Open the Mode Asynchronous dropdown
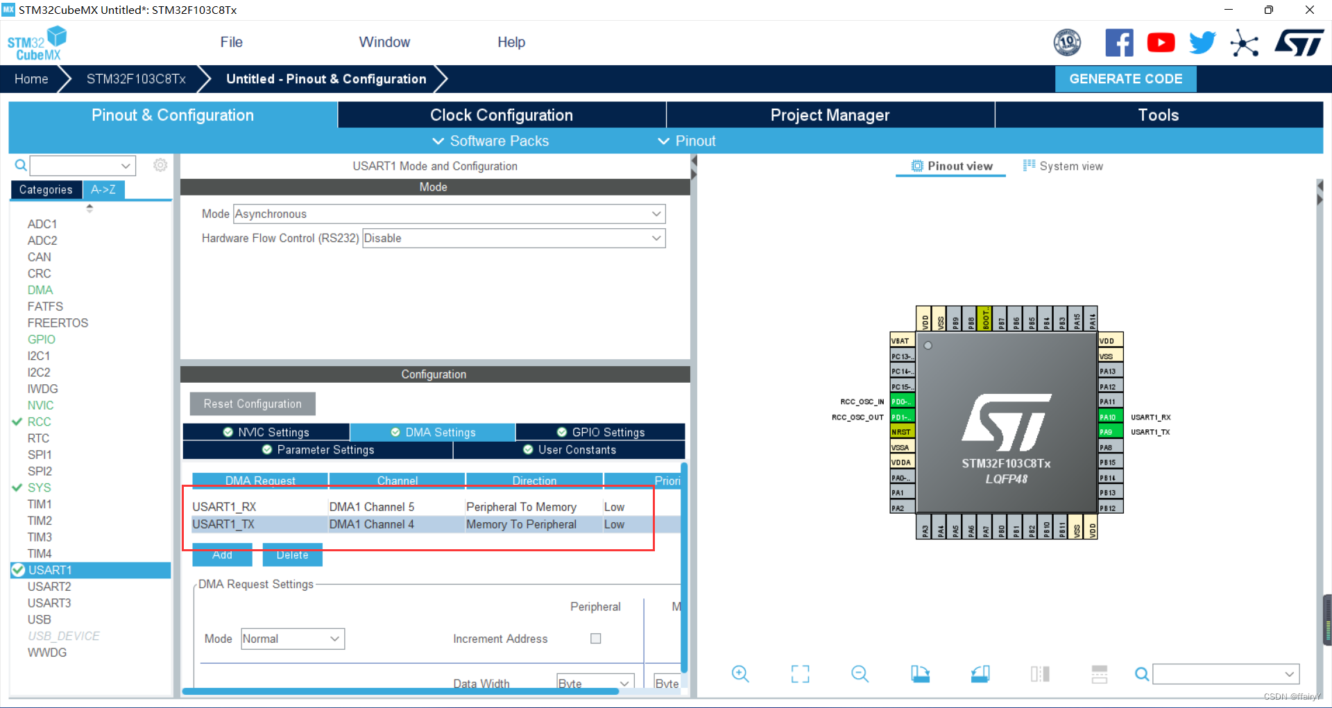 [x=449, y=214]
